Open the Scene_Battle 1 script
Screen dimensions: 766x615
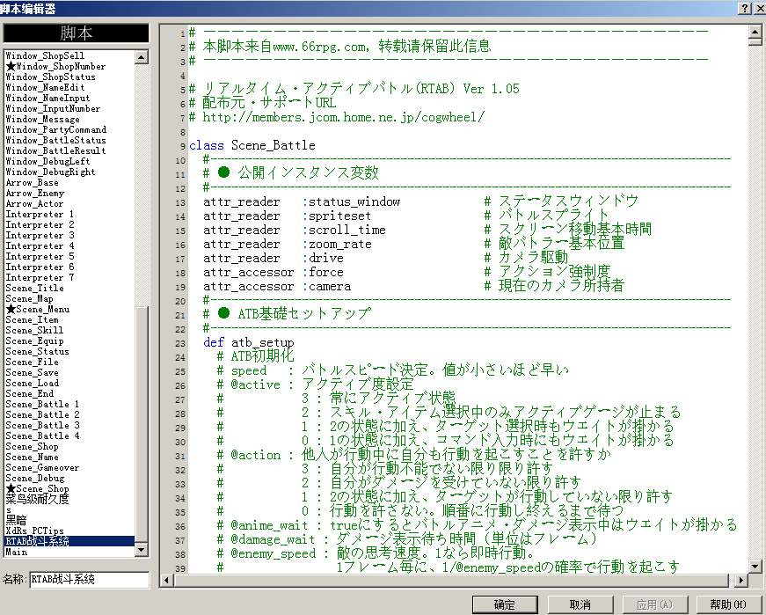(69, 405)
